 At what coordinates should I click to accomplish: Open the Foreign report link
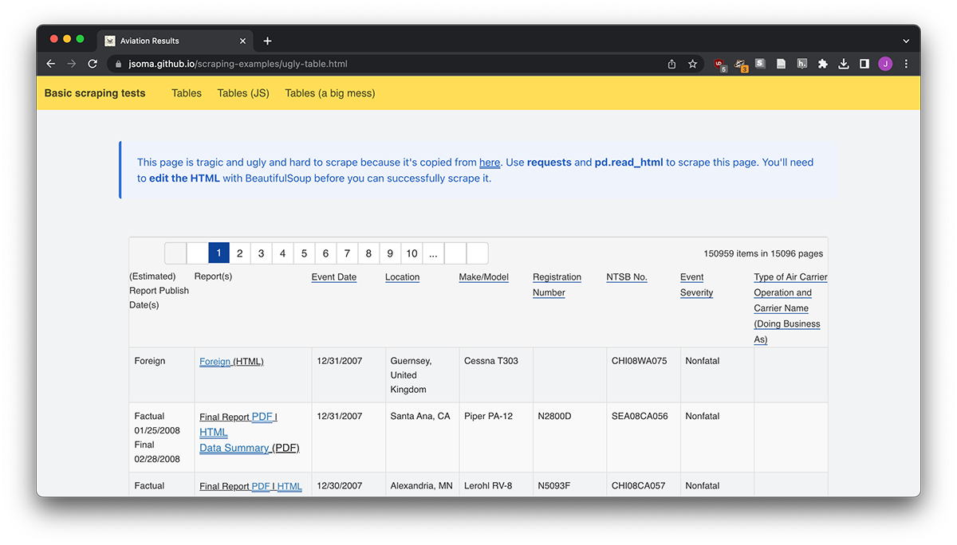tap(215, 361)
